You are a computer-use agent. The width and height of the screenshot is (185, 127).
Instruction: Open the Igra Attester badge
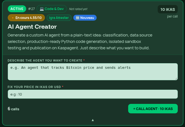59,18
